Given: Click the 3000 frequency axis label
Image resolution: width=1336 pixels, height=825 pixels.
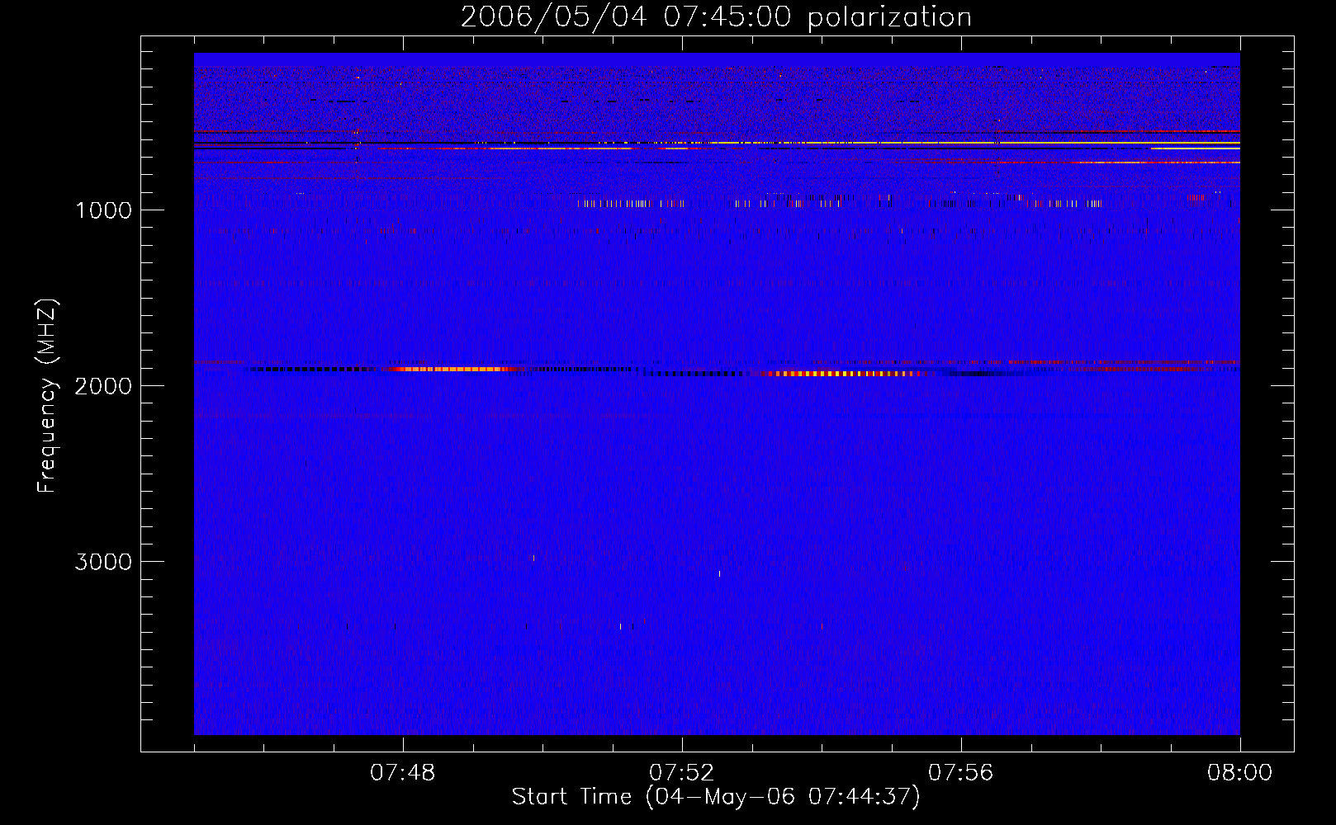Looking at the screenshot, I should [103, 562].
